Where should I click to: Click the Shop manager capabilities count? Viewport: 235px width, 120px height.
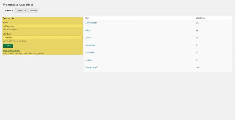[x=197, y=67]
